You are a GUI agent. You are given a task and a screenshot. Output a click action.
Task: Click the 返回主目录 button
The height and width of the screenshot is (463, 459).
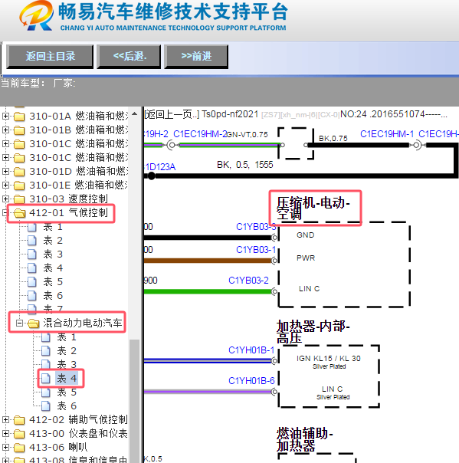pyautogui.click(x=50, y=57)
